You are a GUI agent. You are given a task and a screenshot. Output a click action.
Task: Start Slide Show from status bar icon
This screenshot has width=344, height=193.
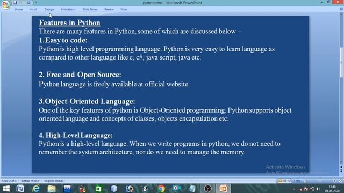pos(289,181)
